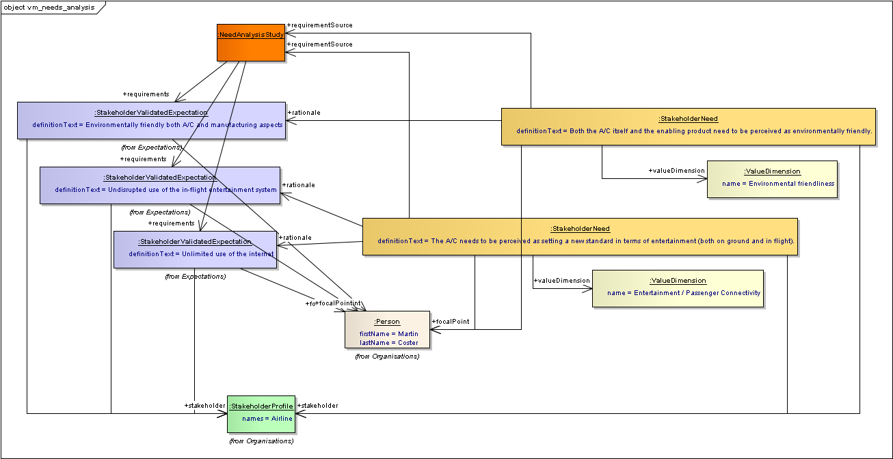Click +rationale label beside the internet expectation
This screenshot has height=459, width=893.
click(295, 238)
